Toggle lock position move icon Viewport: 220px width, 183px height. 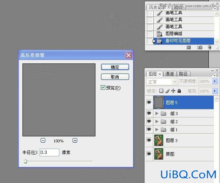click(173, 91)
